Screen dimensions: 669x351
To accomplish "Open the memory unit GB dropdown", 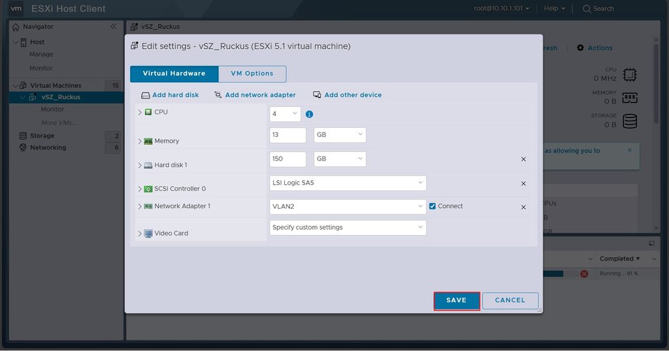I will [340, 135].
